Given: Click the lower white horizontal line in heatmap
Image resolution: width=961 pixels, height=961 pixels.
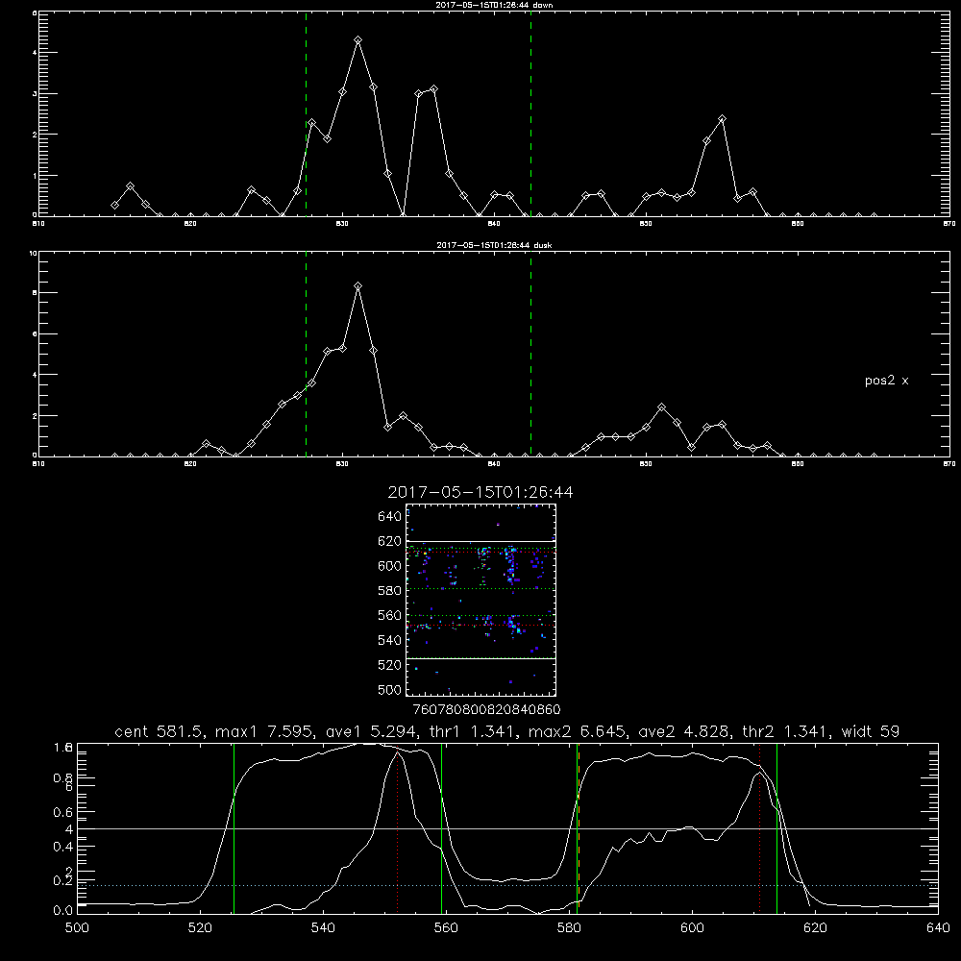Looking at the screenshot, I should (x=480, y=658).
